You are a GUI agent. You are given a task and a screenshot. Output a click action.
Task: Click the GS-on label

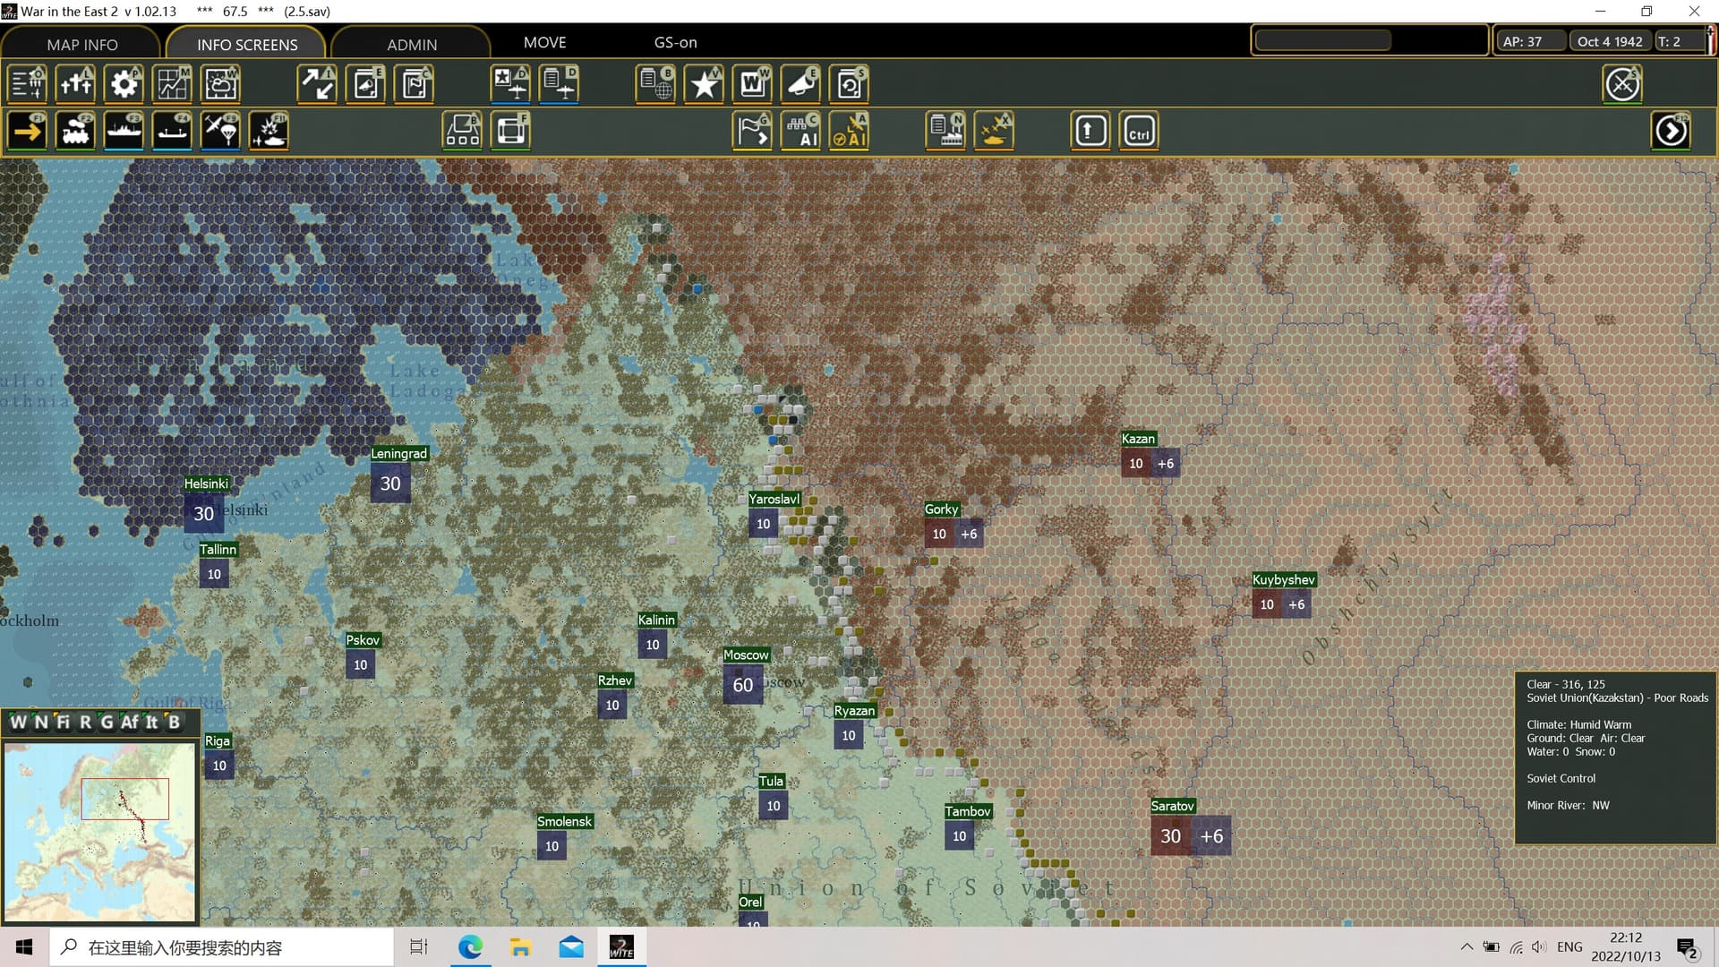click(x=675, y=42)
